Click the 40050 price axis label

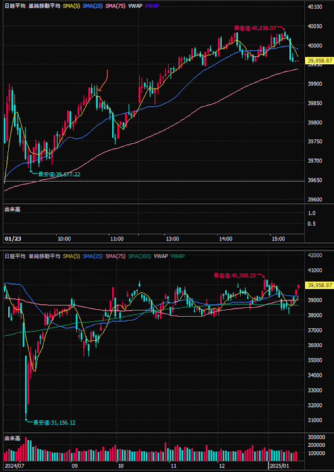[315, 27]
